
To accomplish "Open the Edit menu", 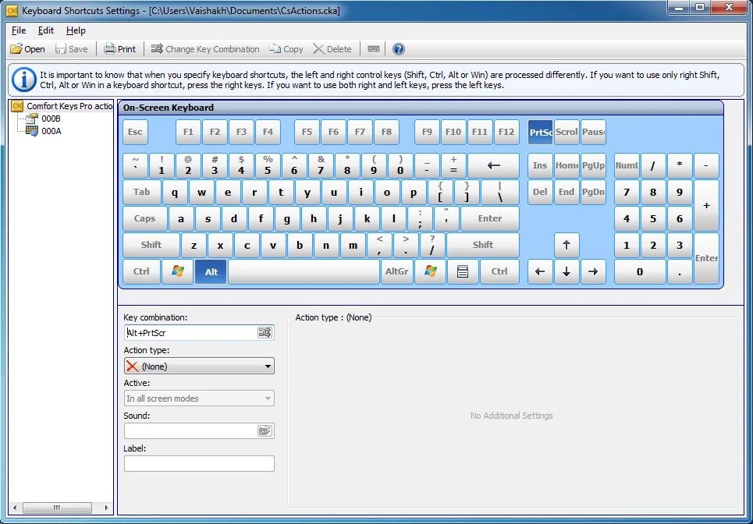I will click(x=45, y=30).
